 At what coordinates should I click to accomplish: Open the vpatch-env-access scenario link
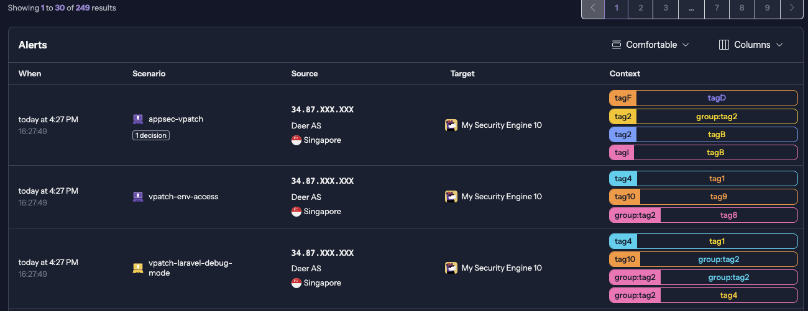(x=183, y=197)
